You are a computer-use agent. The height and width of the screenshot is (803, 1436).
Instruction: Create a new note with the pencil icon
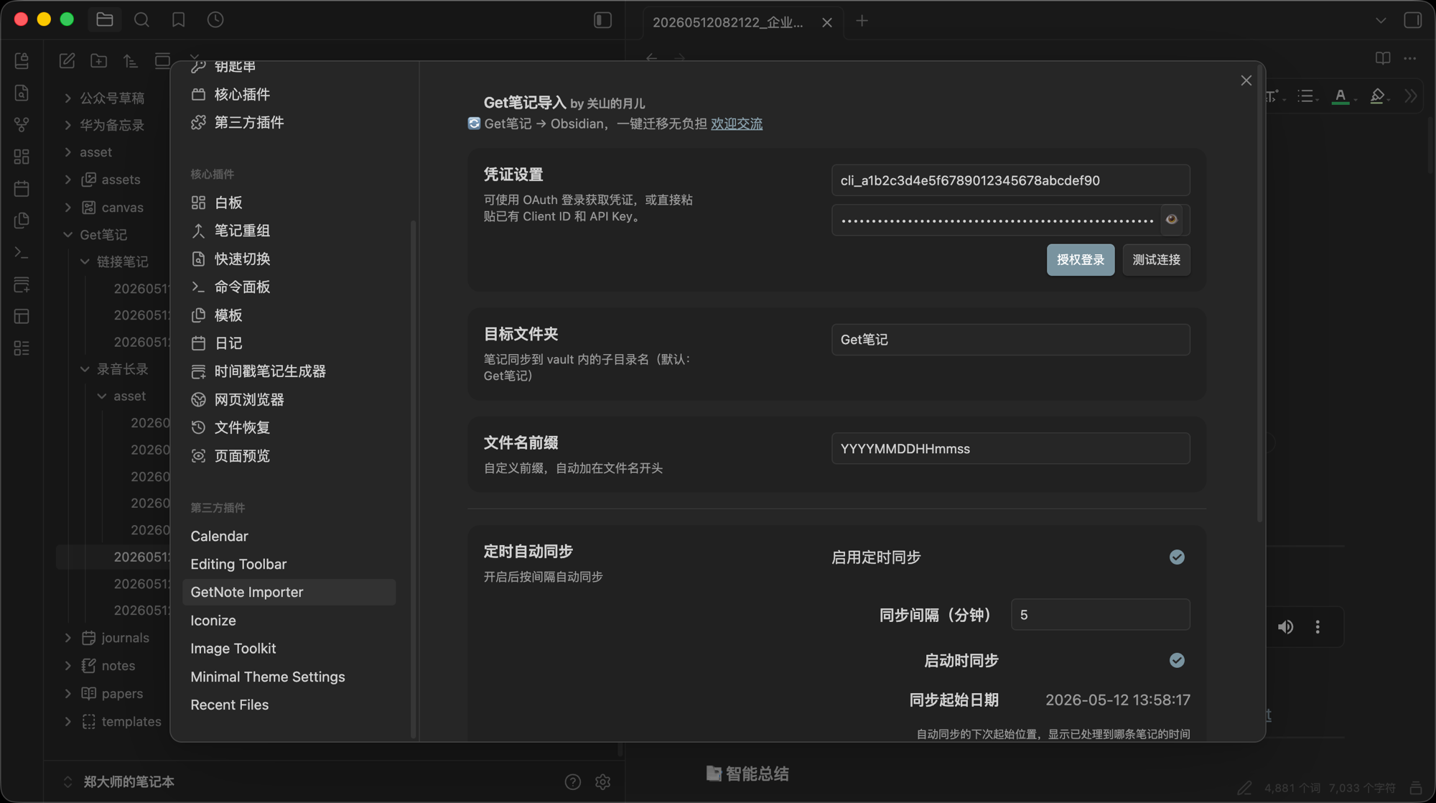pos(67,61)
